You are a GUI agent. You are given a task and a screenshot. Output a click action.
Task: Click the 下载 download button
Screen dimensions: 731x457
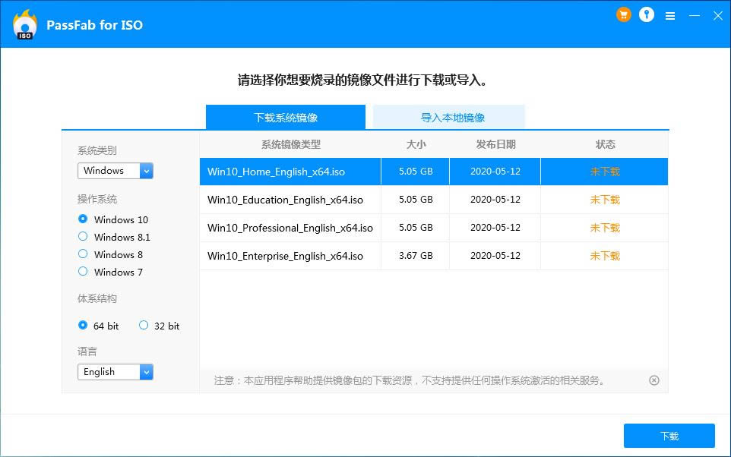(x=669, y=436)
